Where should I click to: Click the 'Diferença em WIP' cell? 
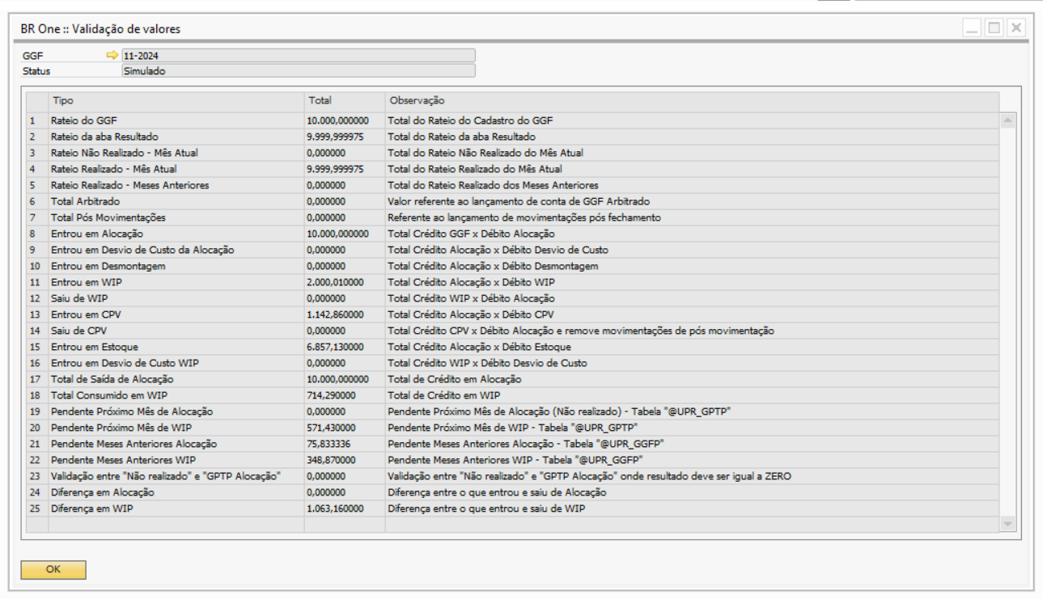(176, 508)
